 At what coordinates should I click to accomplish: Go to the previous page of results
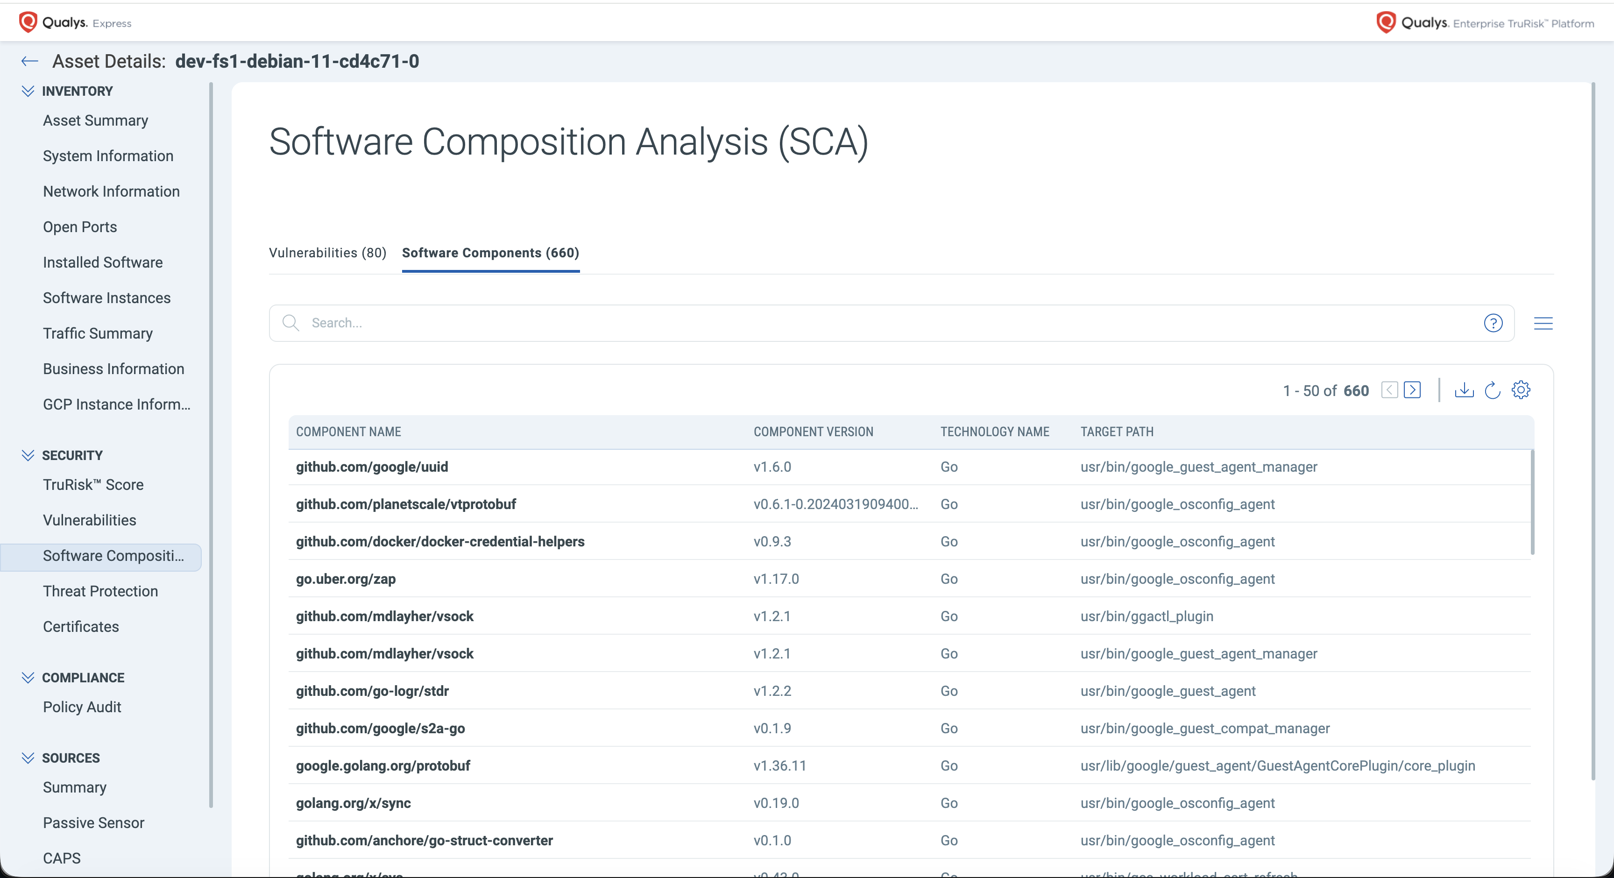coord(1389,390)
